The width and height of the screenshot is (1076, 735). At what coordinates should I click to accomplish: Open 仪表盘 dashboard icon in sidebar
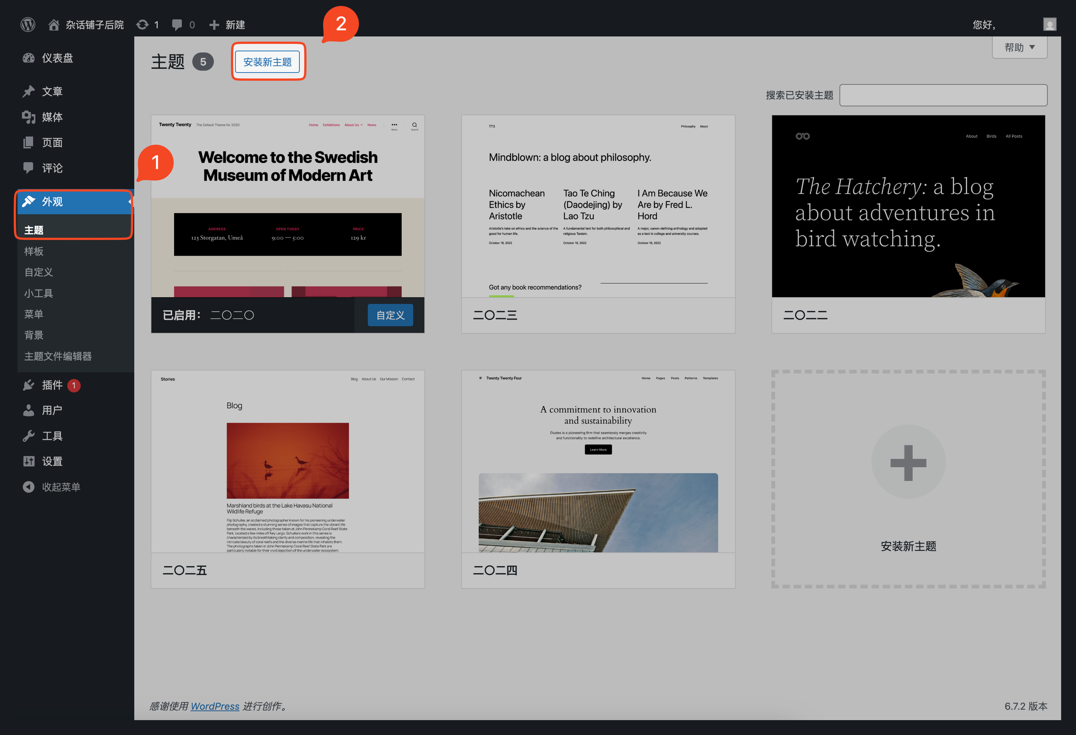29,58
